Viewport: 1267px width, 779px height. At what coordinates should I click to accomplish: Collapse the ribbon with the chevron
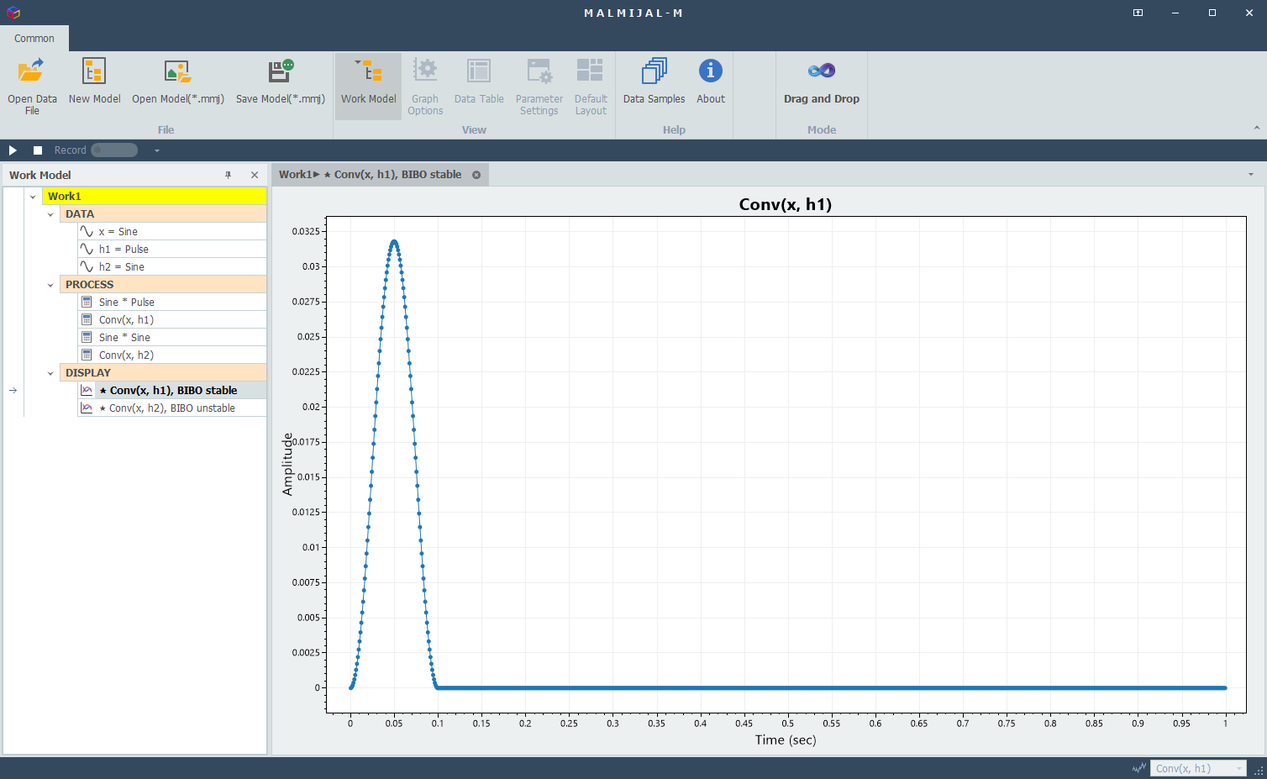pos(1257,129)
